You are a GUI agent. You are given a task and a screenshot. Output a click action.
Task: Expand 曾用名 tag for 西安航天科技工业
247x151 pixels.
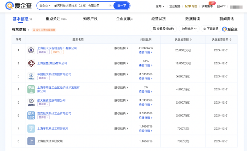tap(44, 117)
